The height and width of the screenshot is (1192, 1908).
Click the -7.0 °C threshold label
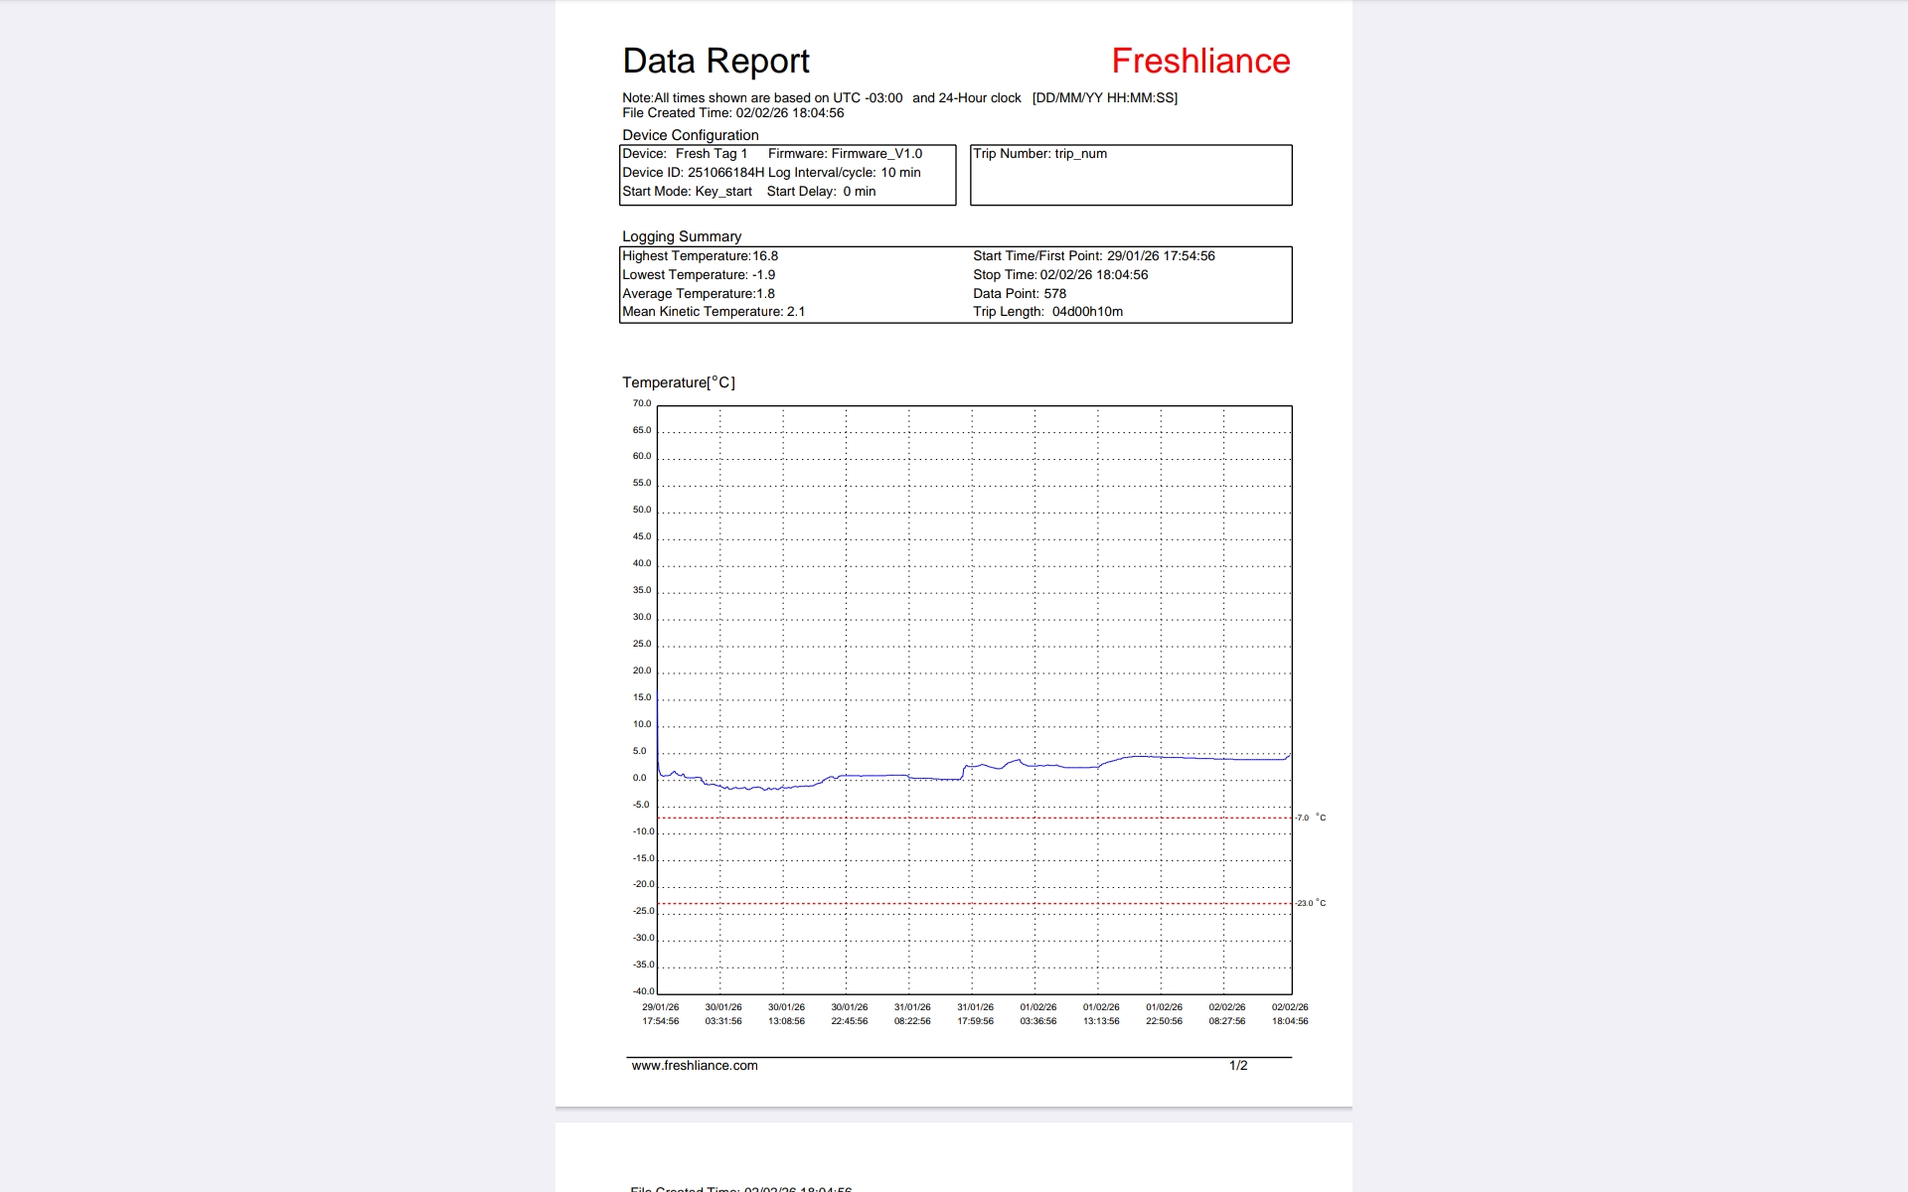tap(1310, 818)
